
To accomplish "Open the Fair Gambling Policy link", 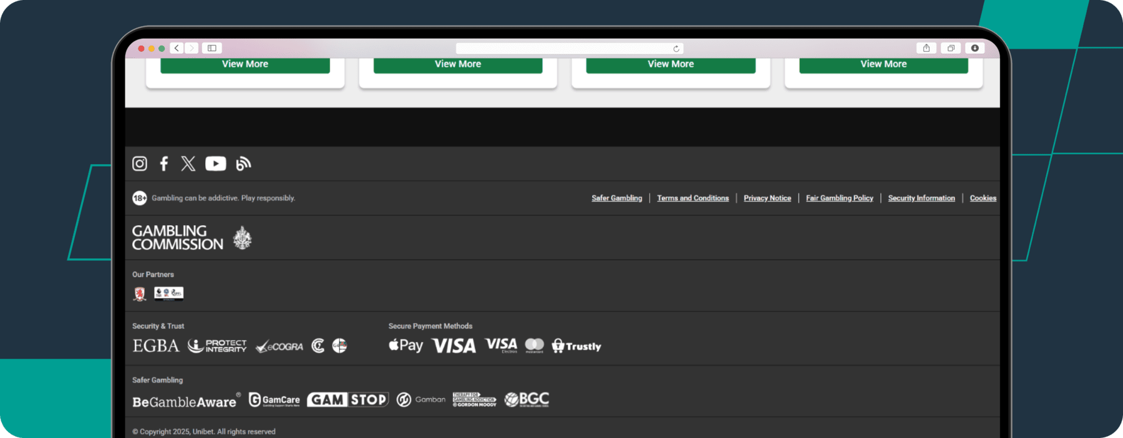I will click(839, 198).
